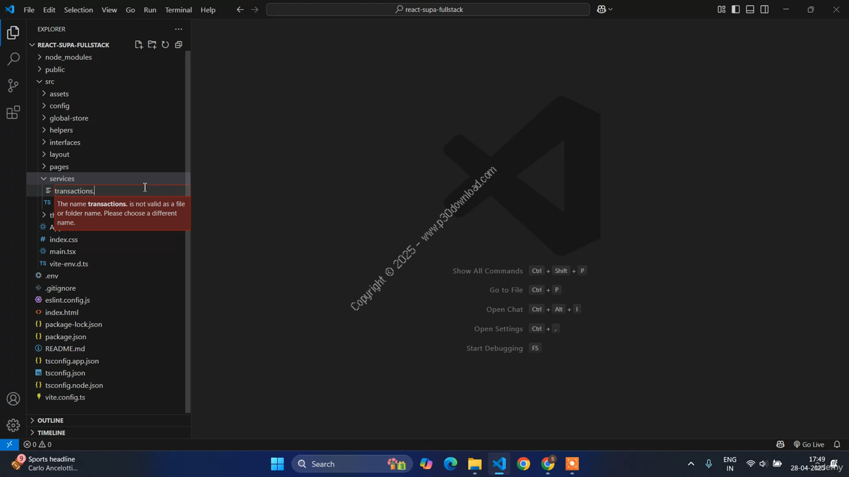Expand the layout folder
849x477 pixels.
click(x=59, y=154)
